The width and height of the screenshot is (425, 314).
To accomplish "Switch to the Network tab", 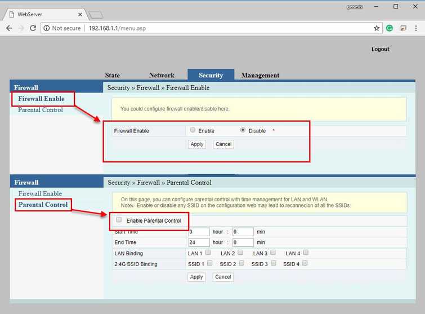I will pyautogui.click(x=162, y=75).
